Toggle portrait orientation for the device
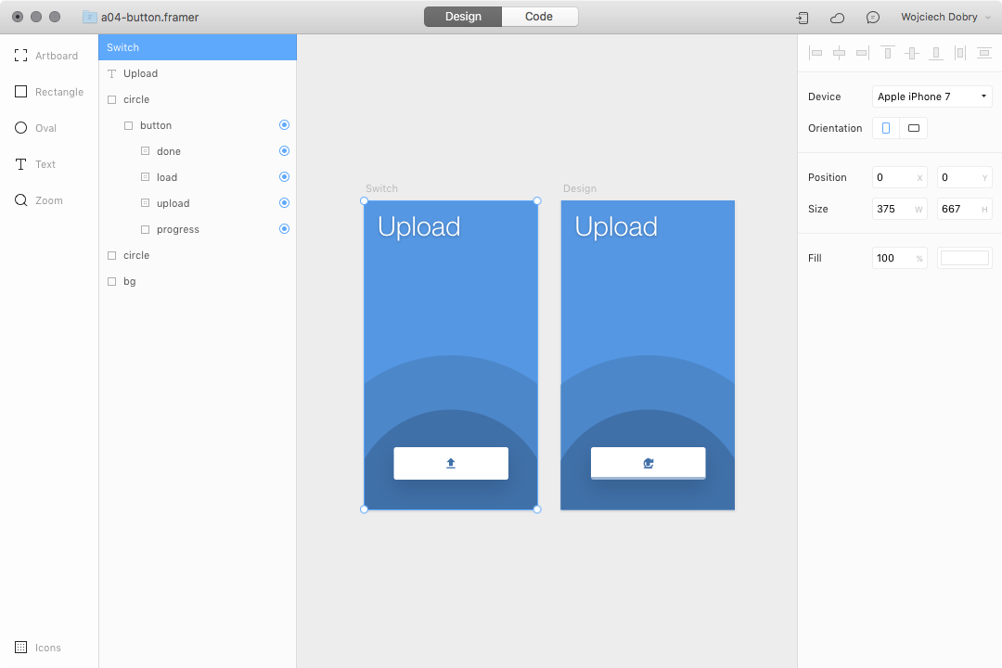The image size is (1002, 668). pyautogui.click(x=885, y=127)
